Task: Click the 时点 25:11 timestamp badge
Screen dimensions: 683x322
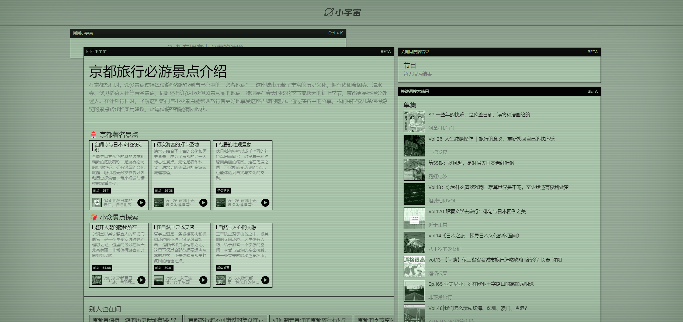Action: tap(101, 191)
